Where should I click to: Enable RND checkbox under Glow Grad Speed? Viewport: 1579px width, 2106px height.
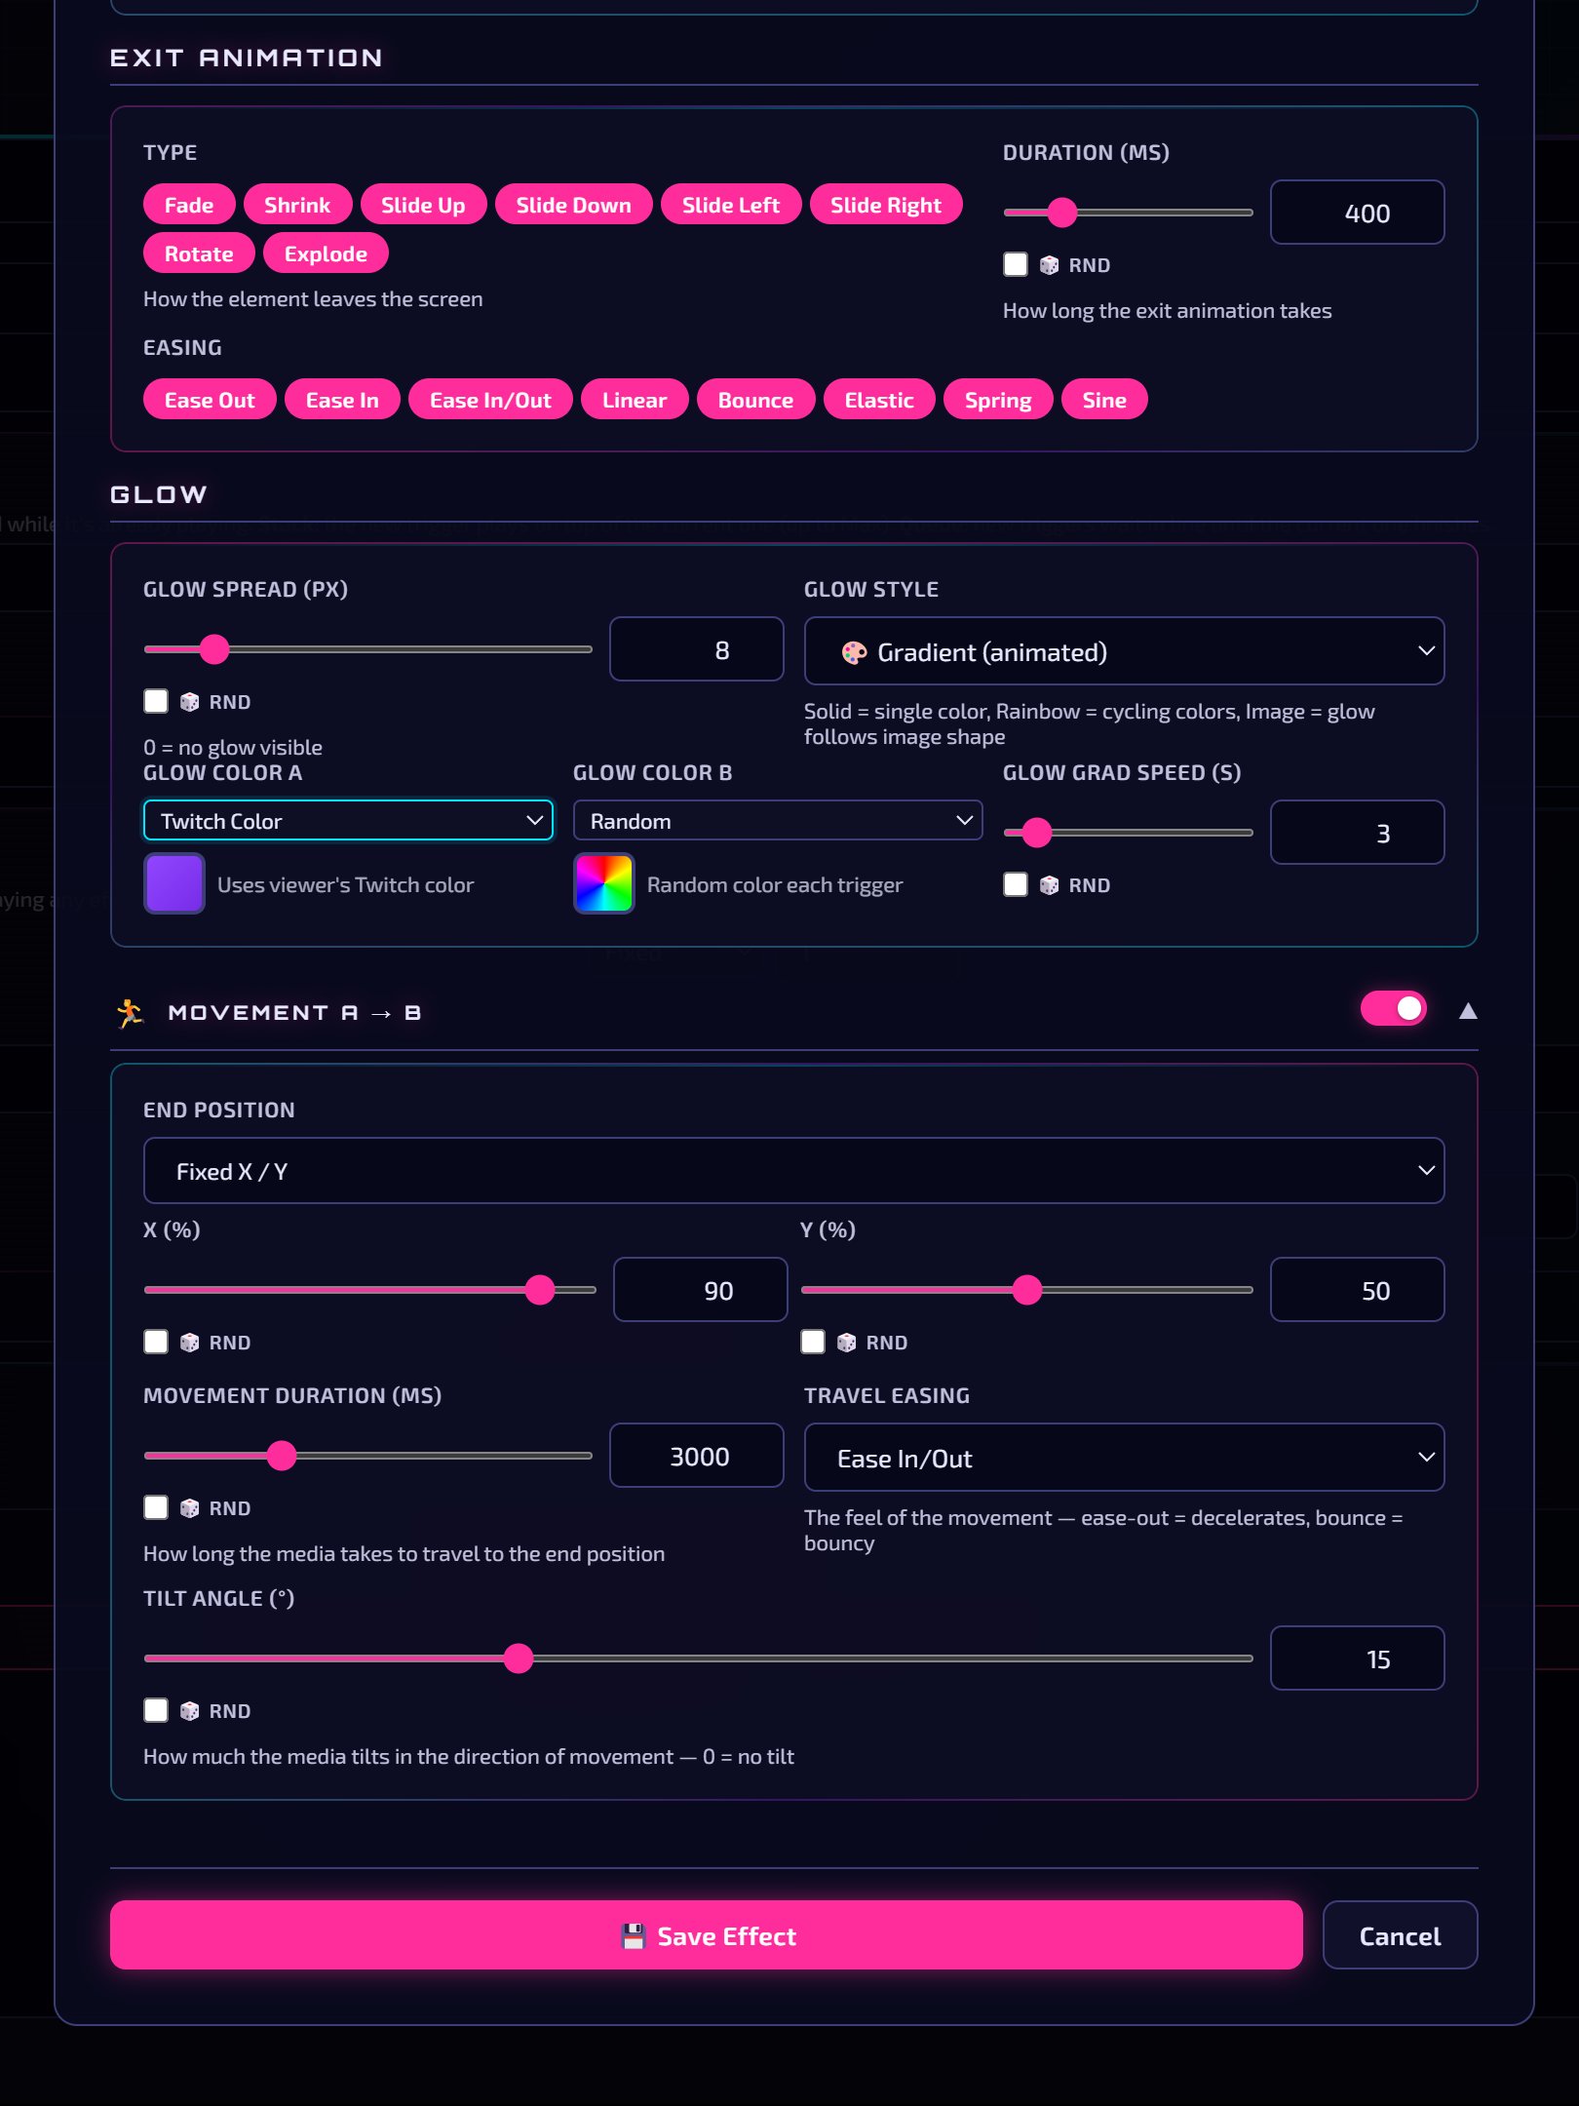1016,885
